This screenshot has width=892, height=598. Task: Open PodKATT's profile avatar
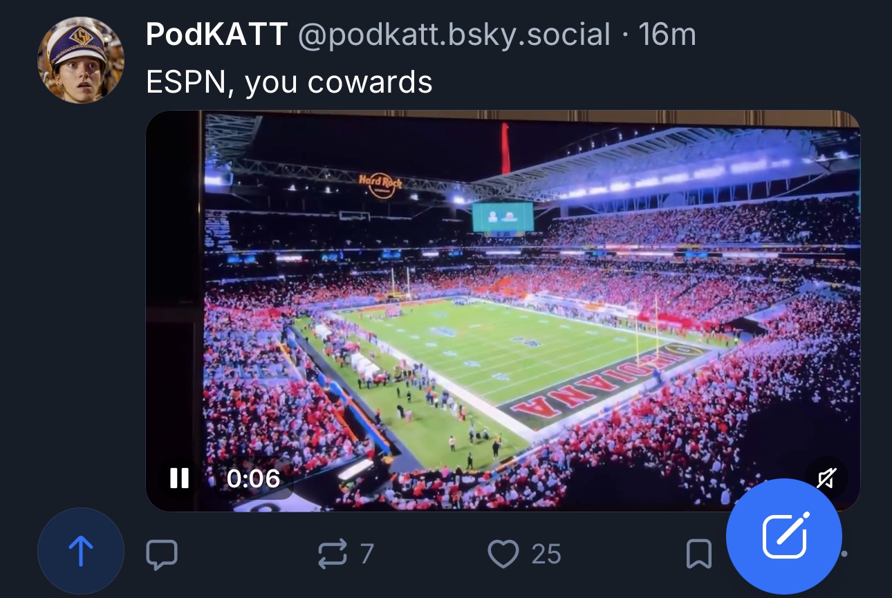(x=81, y=59)
